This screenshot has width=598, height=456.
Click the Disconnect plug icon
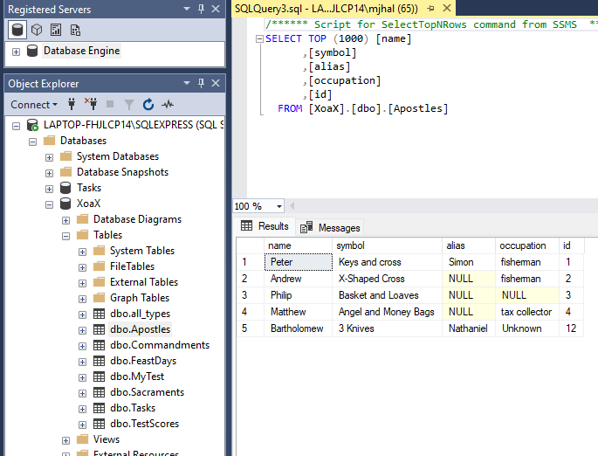(x=90, y=104)
